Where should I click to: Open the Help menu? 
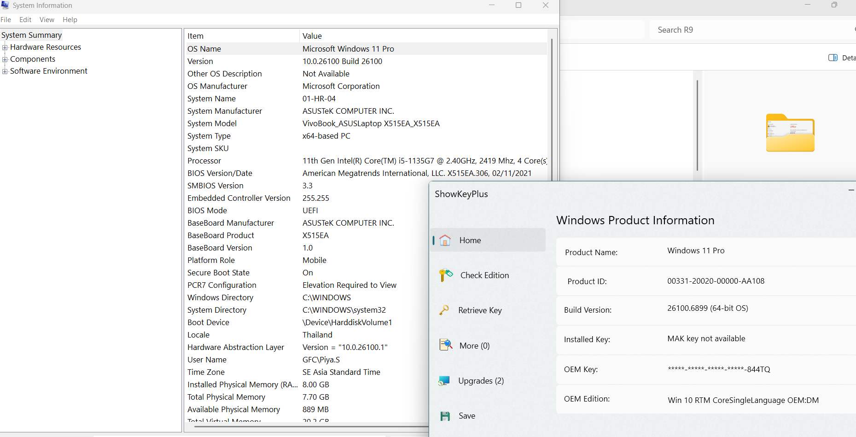click(70, 20)
